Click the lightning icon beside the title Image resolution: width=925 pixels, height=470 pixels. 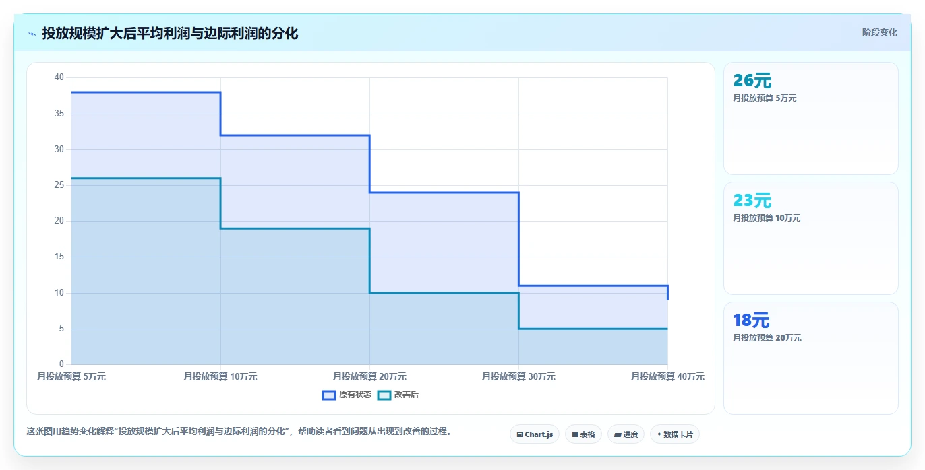pyautogui.click(x=32, y=33)
